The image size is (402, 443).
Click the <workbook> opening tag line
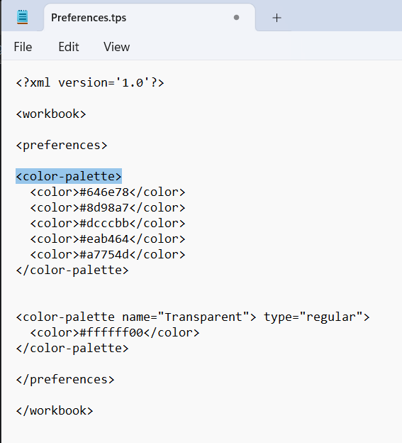click(51, 114)
